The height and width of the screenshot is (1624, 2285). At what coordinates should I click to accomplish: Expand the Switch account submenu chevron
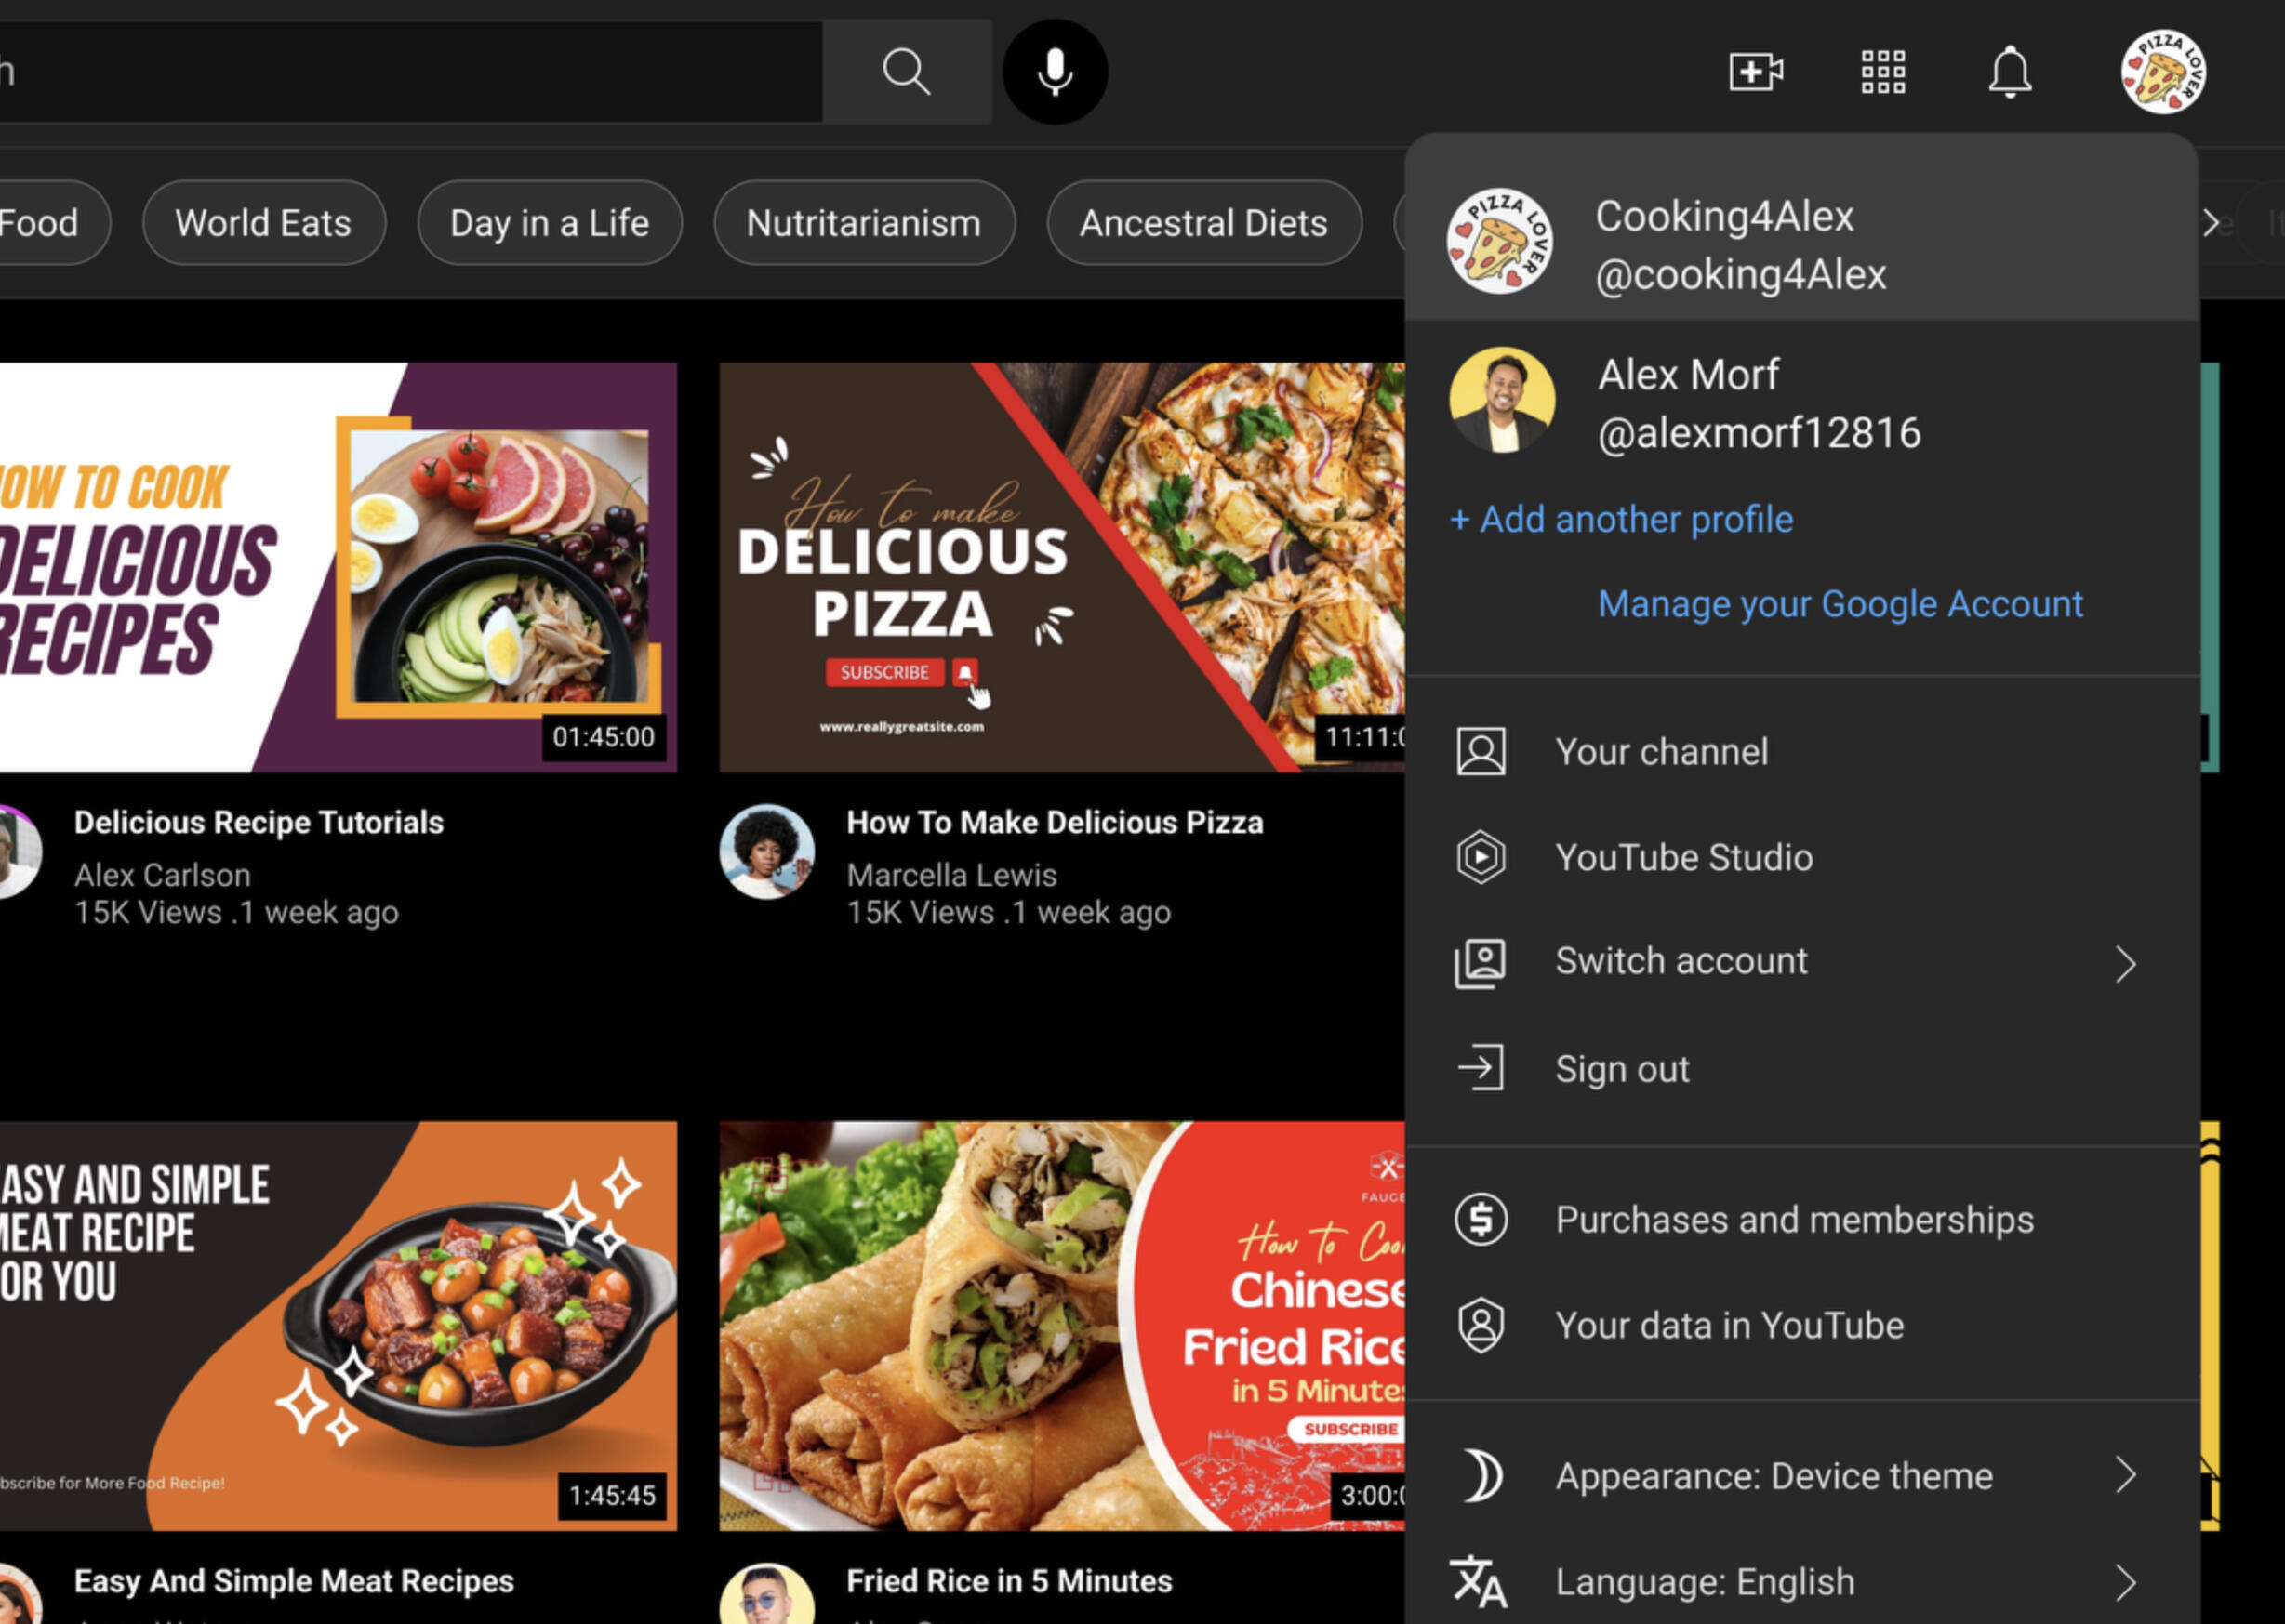tap(2126, 964)
